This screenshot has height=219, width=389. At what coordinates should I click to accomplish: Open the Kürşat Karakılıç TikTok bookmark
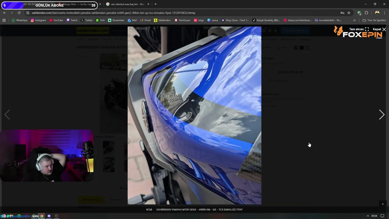pyautogui.click(x=266, y=20)
